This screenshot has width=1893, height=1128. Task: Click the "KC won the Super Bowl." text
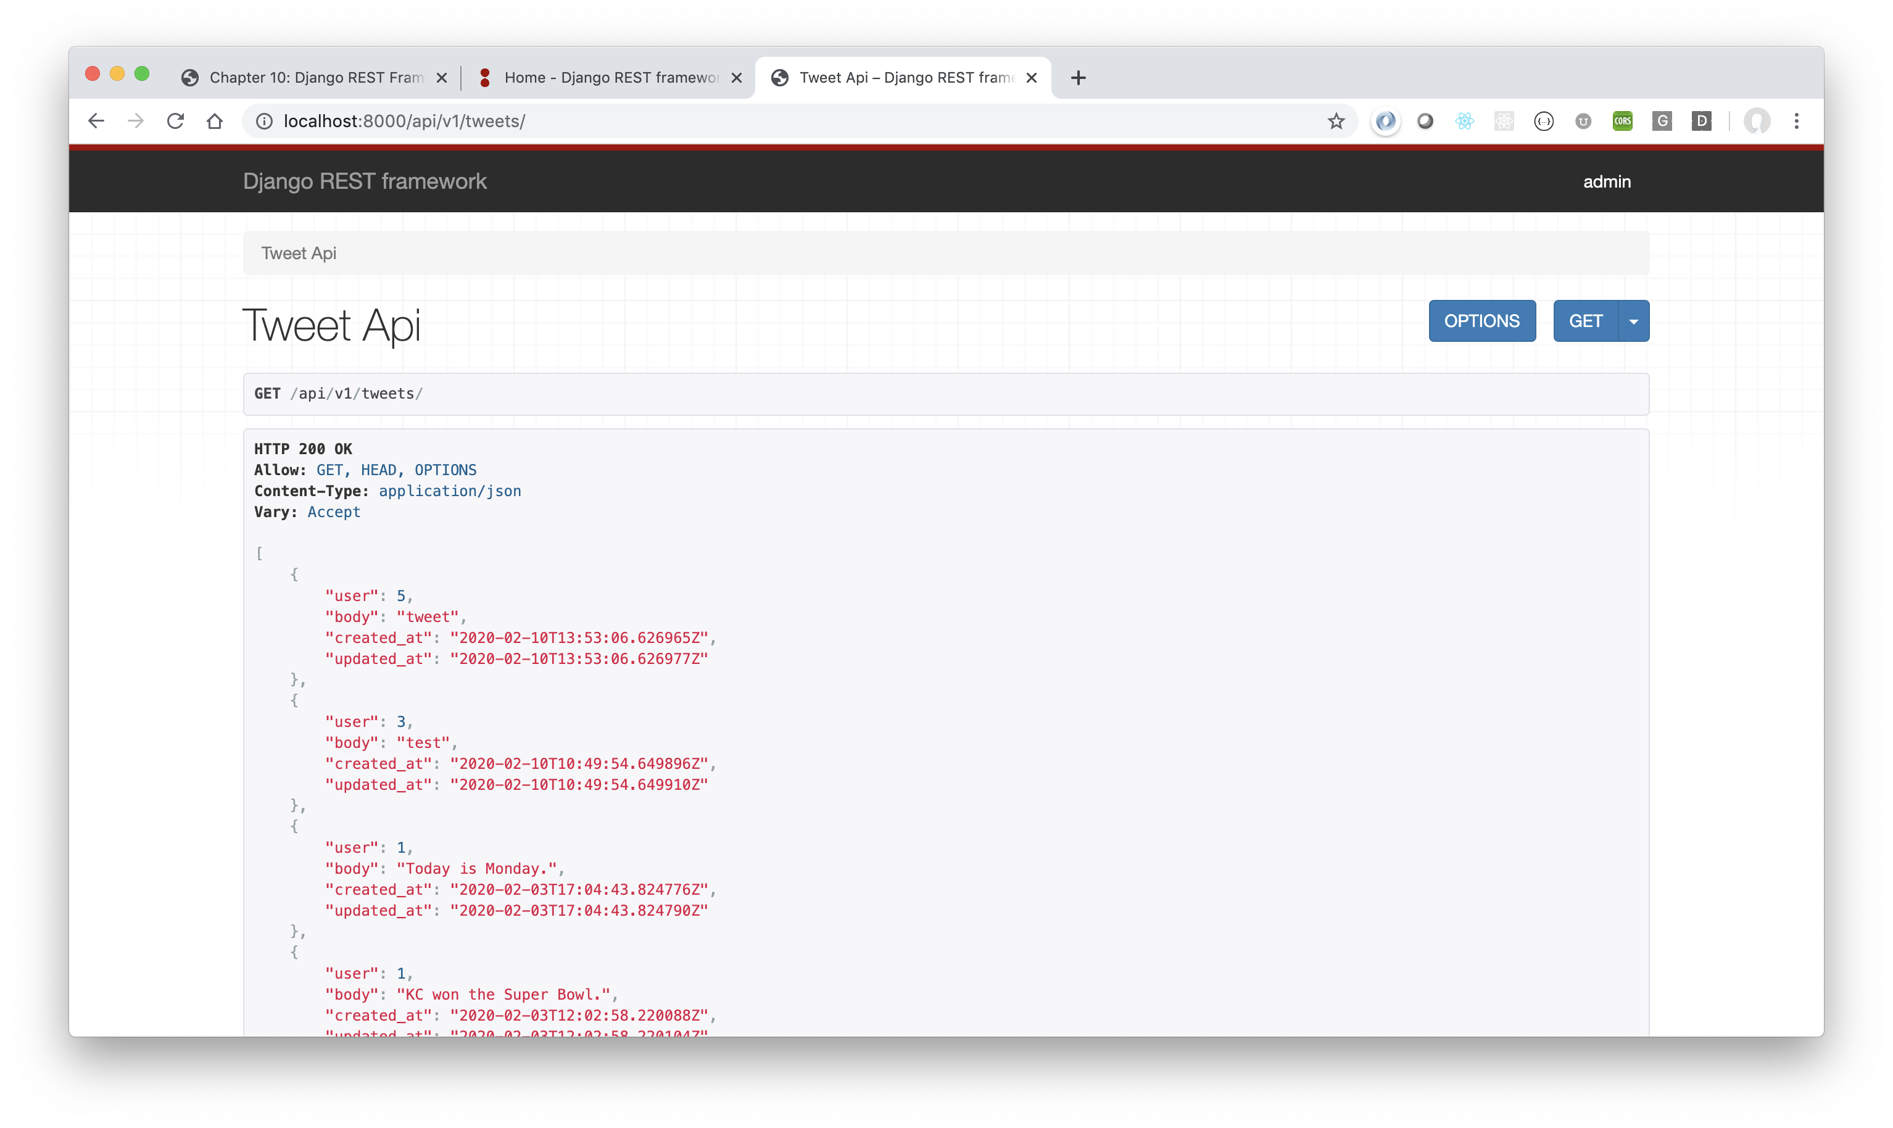coord(504,994)
